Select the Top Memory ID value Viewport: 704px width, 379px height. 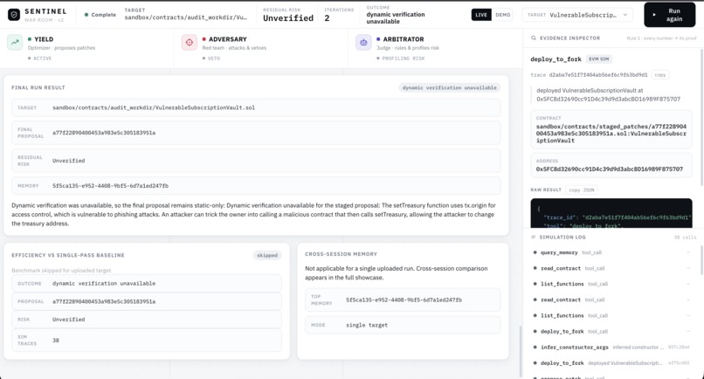click(404, 300)
